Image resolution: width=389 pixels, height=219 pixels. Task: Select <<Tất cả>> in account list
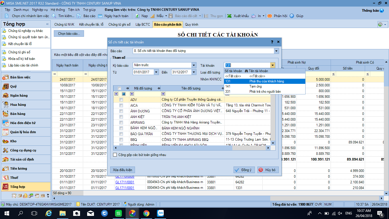click(265, 76)
